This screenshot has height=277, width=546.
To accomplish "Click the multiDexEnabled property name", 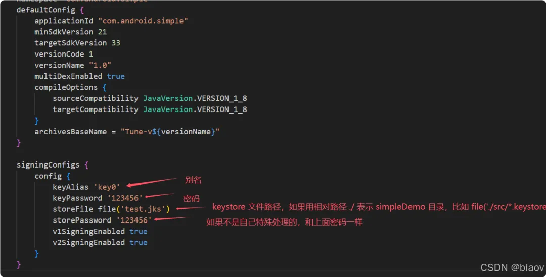I will pyautogui.click(x=68, y=76).
